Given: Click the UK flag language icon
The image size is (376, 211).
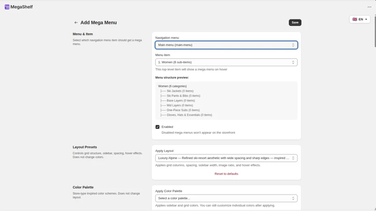Looking at the screenshot, I should [355, 19].
